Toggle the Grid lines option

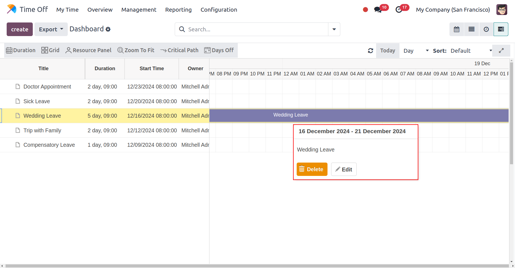pyautogui.click(x=50, y=50)
